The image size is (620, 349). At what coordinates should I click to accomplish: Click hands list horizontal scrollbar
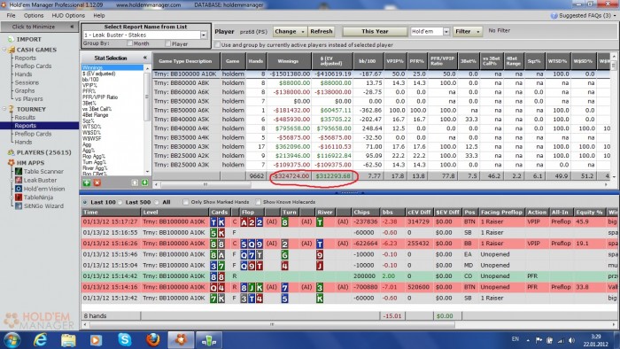click(x=272, y=325)
